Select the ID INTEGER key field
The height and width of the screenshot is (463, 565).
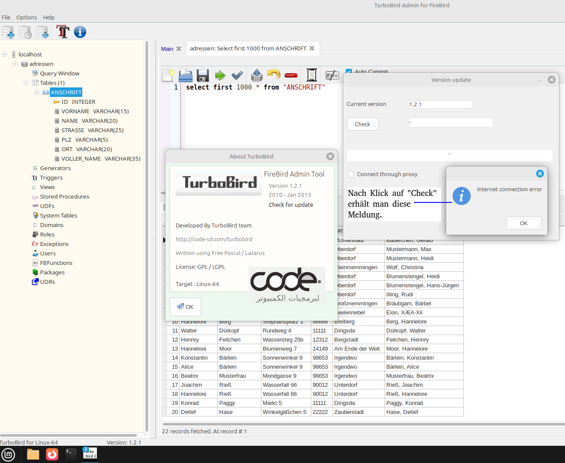click(x=78, y=102)
